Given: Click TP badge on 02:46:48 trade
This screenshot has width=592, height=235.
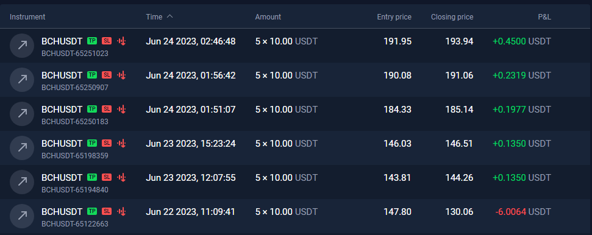Looking at the screenshot, I should [x=92, y=41].
